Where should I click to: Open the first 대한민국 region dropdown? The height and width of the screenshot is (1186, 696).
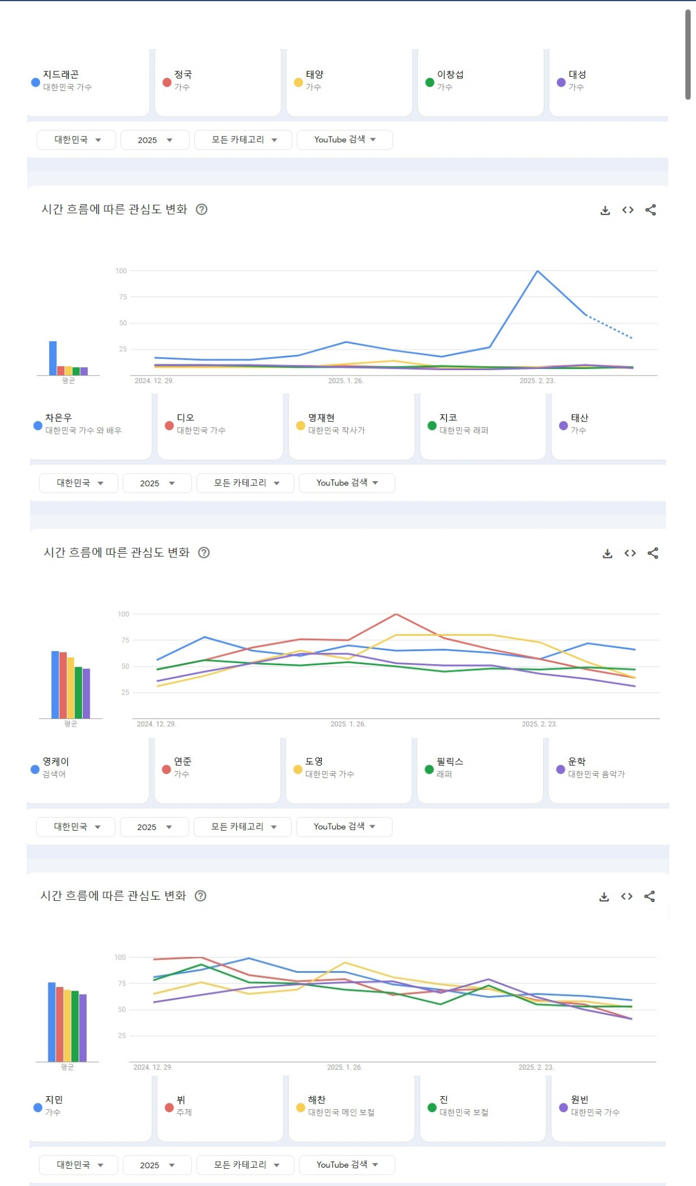[x=76, y=140]
